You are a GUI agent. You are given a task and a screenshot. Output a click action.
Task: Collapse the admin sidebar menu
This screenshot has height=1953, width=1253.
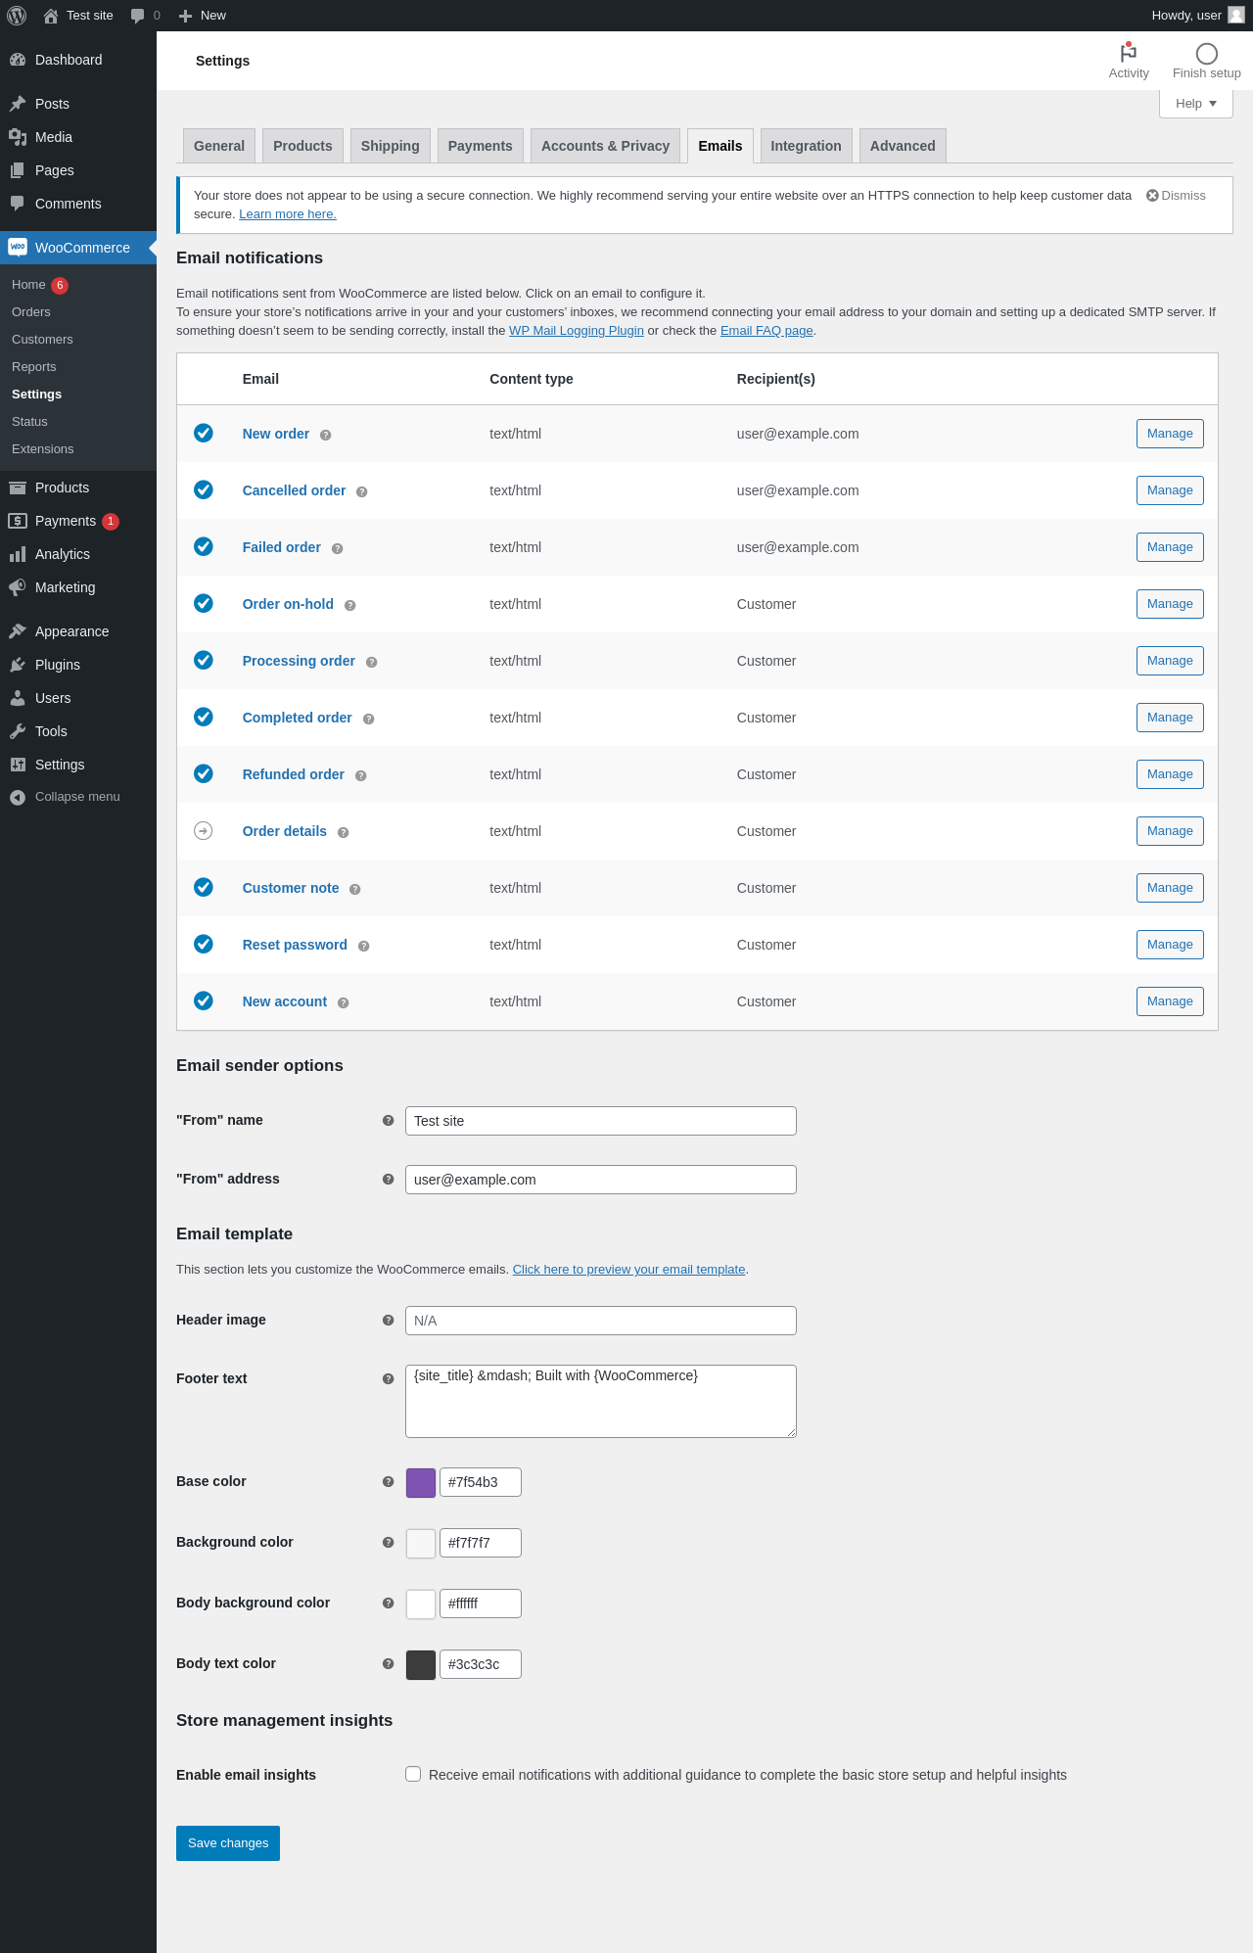tap(65, 797)
